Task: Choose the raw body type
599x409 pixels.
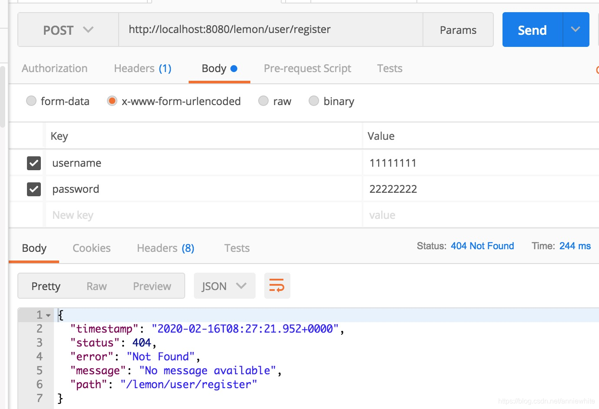Action: 263,101
